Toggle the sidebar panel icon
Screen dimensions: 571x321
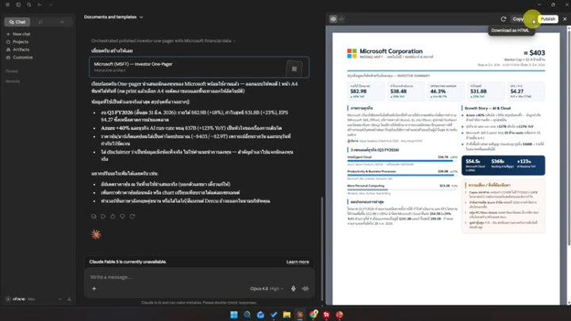18,5
